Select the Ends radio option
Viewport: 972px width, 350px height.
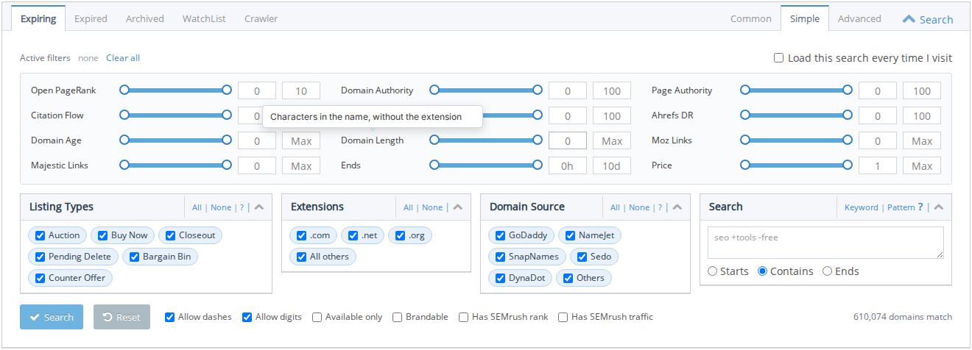tap(828, 271)
